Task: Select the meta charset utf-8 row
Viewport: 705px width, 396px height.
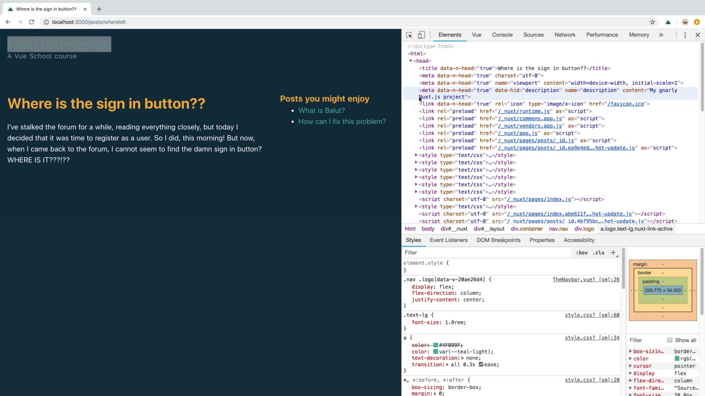Action: tap(481, 75)
